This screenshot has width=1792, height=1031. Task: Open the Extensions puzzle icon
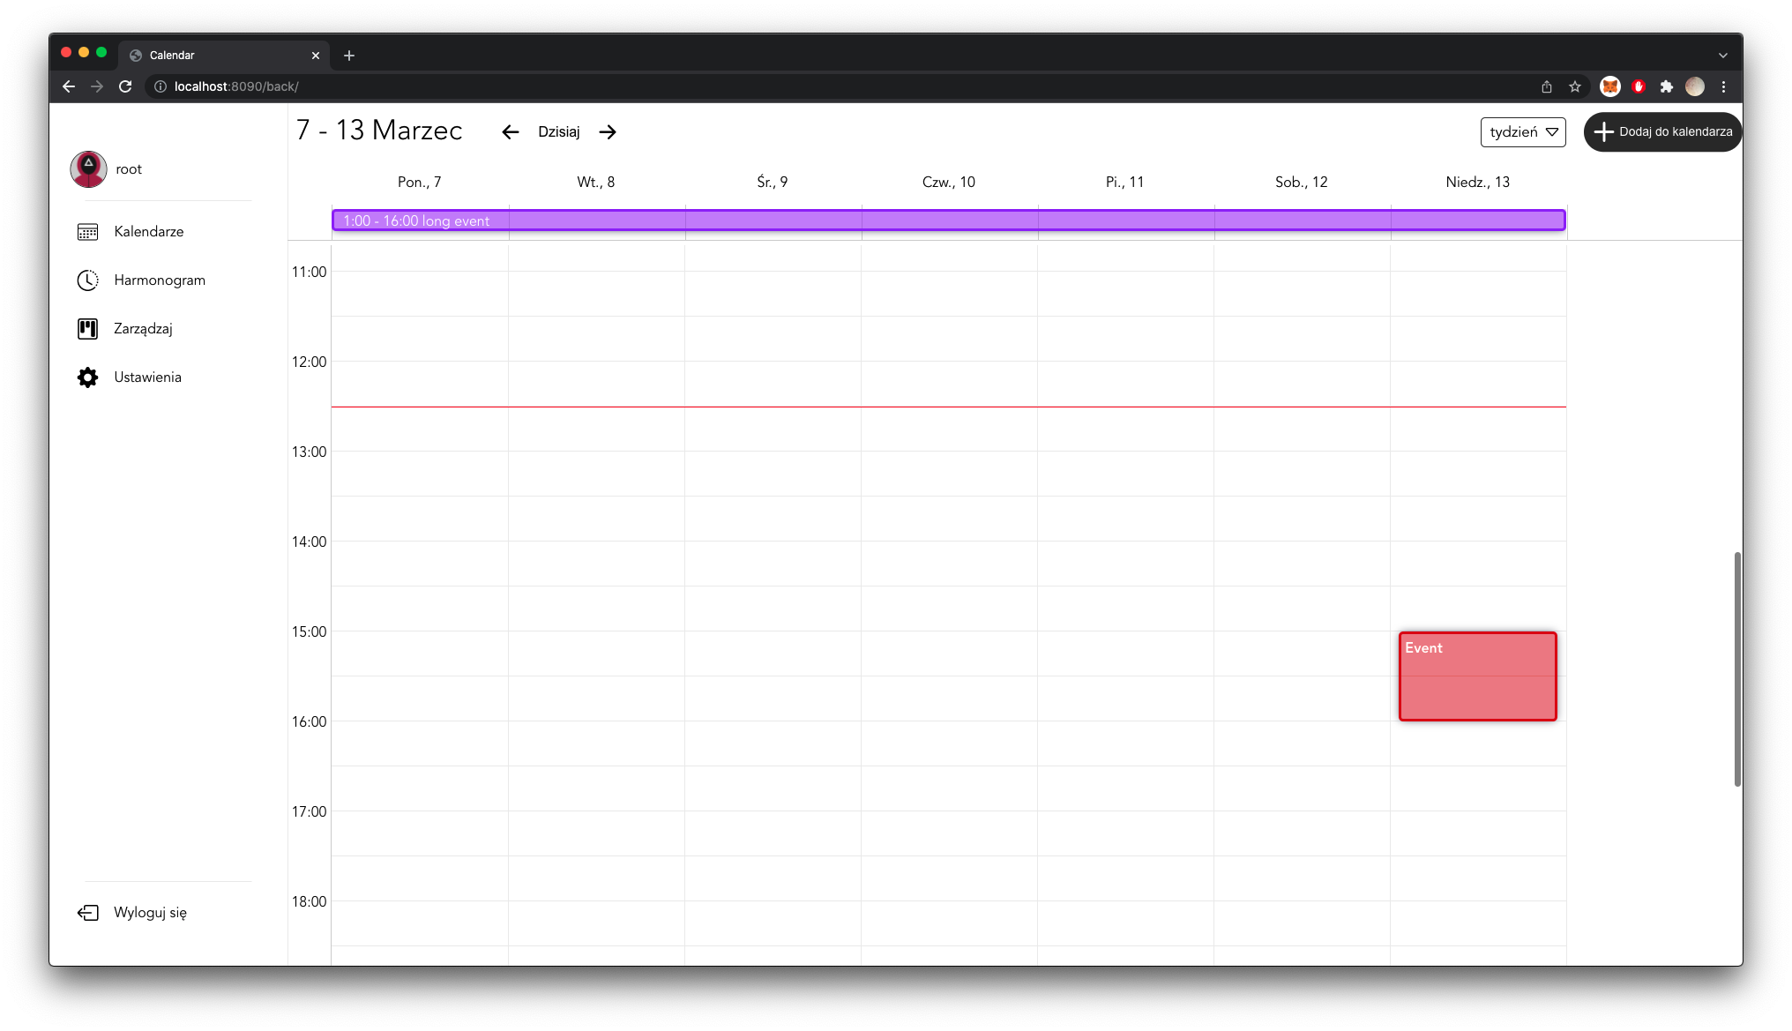(1667, 86)
